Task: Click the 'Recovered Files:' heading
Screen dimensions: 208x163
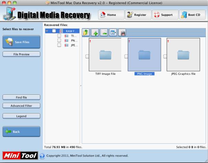Action: click(x=56, y=25)
